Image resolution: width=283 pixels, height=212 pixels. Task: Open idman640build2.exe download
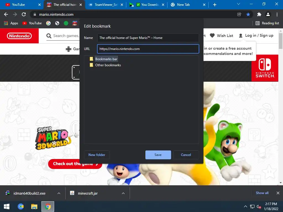click(x=29, y=193)
